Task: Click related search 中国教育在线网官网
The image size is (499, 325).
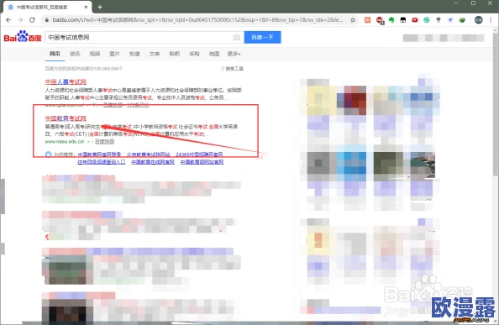Action: point(153,162)
